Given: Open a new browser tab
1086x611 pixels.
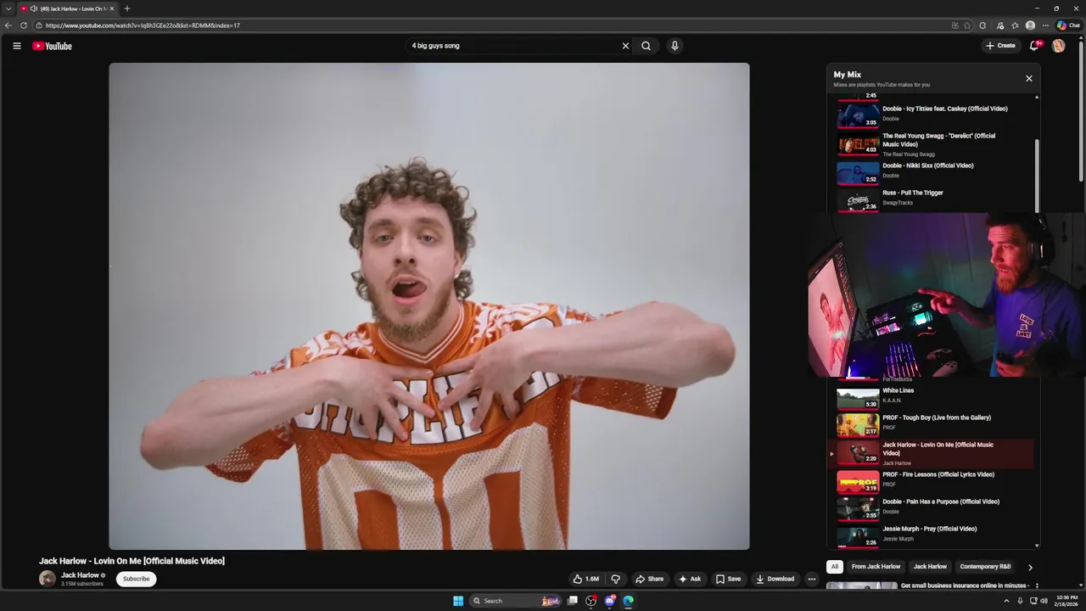Looking at the screenshot, I should click(127, 8).
